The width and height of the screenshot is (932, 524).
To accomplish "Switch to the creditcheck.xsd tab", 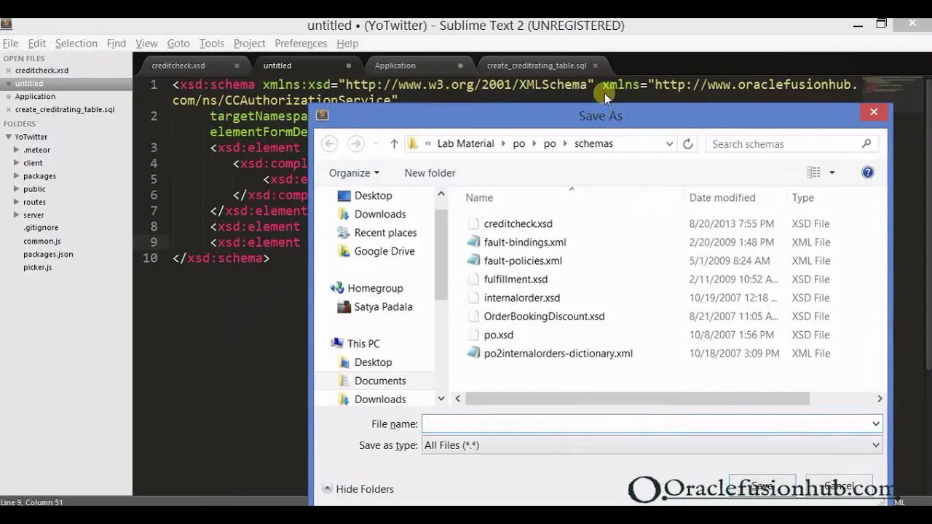I will (178, 65).
